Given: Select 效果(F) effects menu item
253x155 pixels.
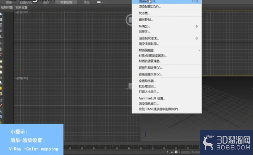Looking at the screenshot, I should coord(167,32).
